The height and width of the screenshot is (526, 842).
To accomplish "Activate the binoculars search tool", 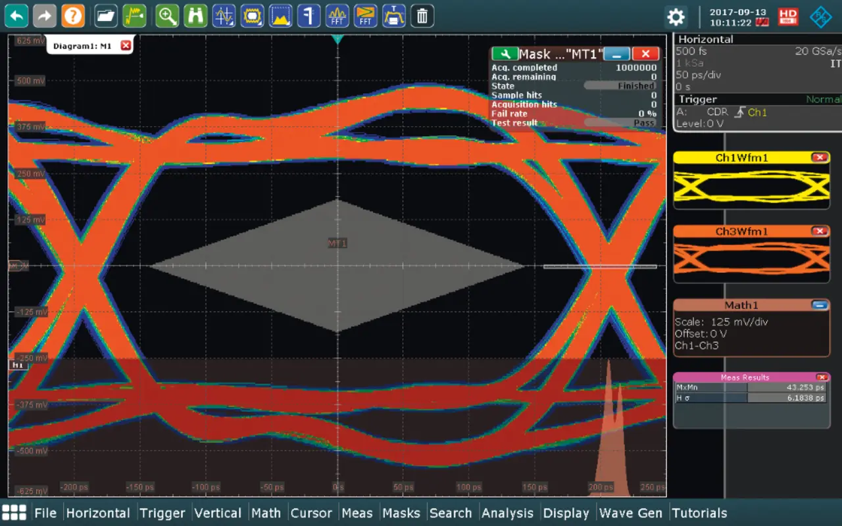I will click(x=195, y=16).
